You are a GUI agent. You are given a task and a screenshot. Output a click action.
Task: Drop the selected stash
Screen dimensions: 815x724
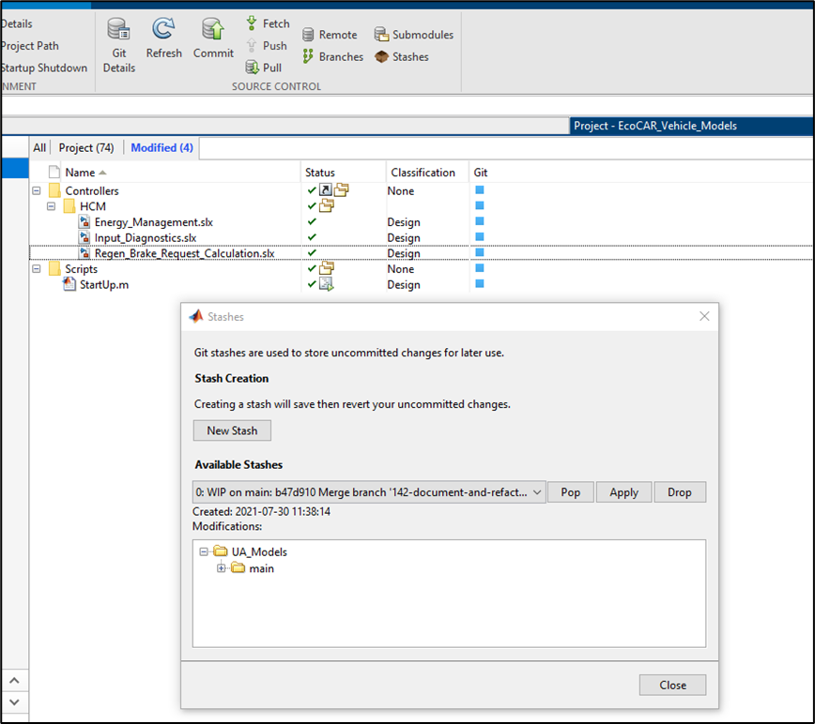[x=679, y=492]
